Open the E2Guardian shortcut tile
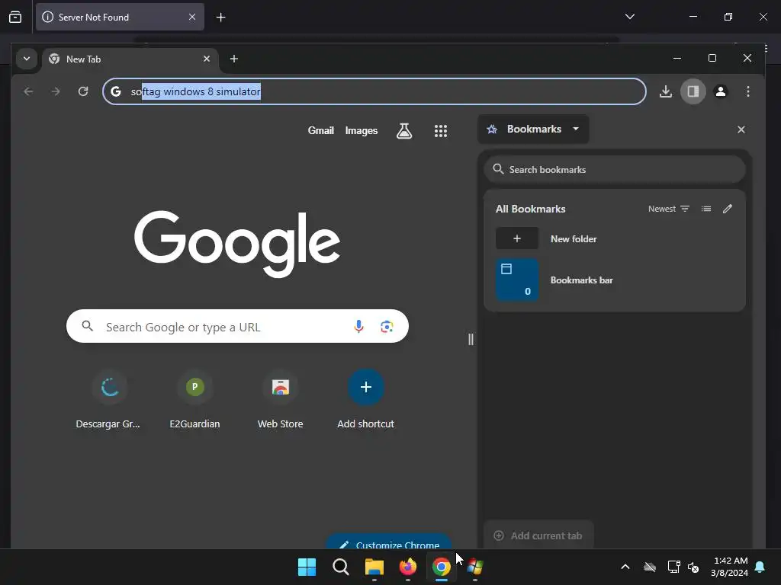The height and width of the screenshot is (585, 781). pyautogui.click(x=194, y=399)
